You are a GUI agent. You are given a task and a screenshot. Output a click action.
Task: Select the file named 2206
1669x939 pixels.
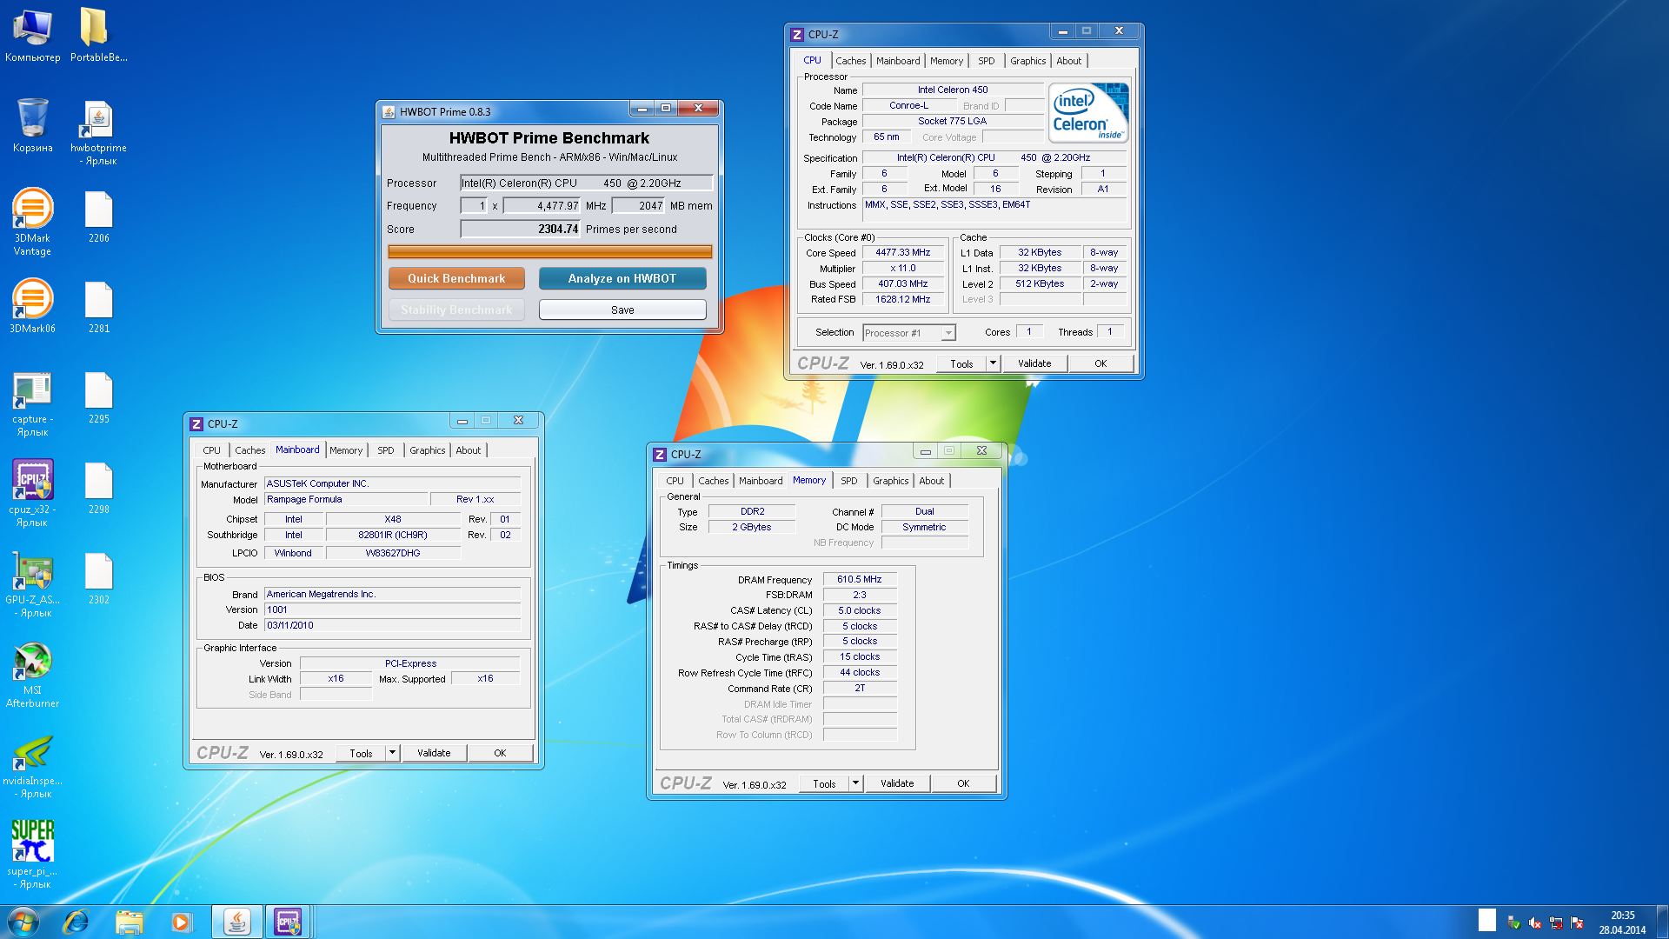coord(98,217)
